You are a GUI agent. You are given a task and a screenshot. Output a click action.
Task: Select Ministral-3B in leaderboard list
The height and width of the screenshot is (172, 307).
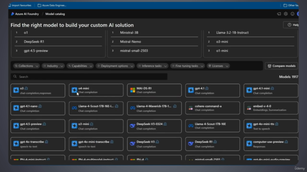tap(129, 32)
